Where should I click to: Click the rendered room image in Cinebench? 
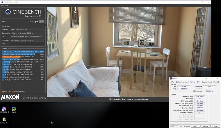[x=129, y=52]
